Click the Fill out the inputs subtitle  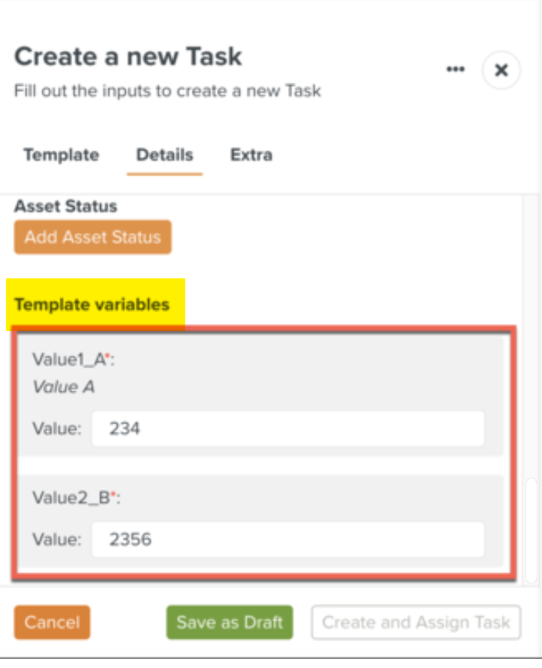[168, 91]
